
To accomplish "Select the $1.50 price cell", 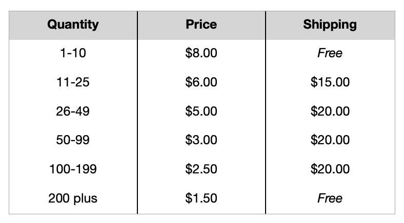I will [201, 198].
